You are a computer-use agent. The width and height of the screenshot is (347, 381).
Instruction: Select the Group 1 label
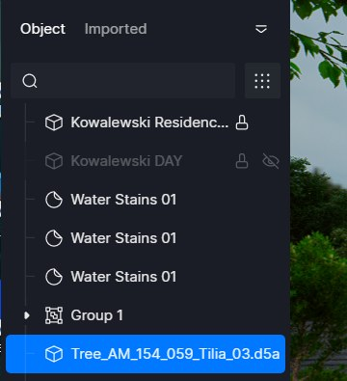pyautogui.click(x=96, y=315)
